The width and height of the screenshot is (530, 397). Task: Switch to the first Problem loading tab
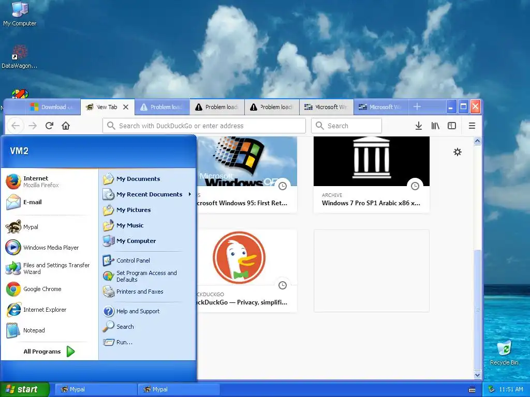pos(162,107)
